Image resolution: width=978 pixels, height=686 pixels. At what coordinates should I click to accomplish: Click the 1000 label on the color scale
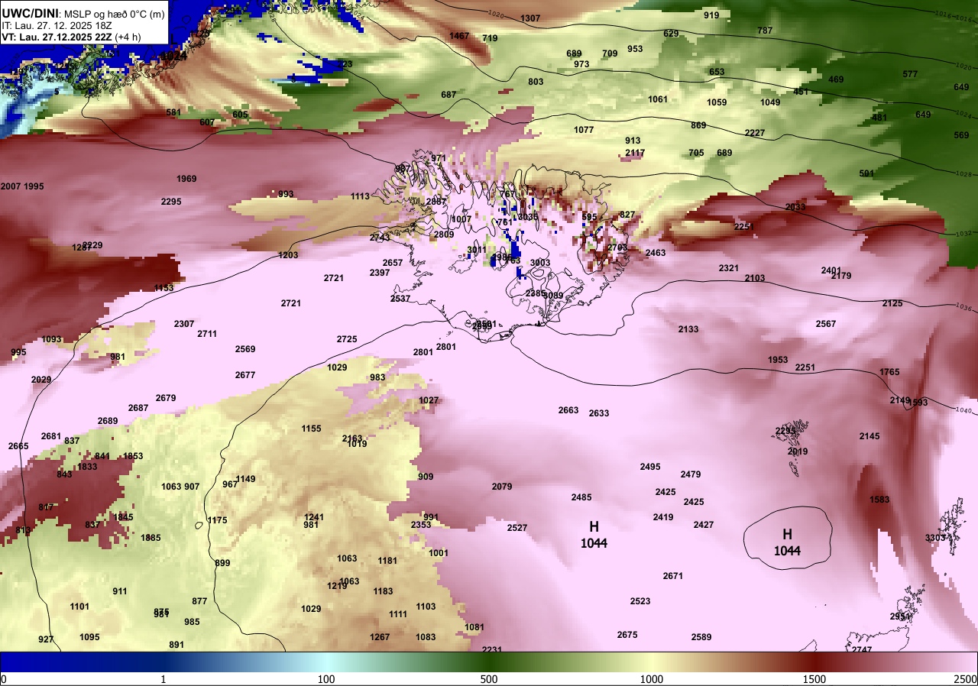click(x=652, y=679)
